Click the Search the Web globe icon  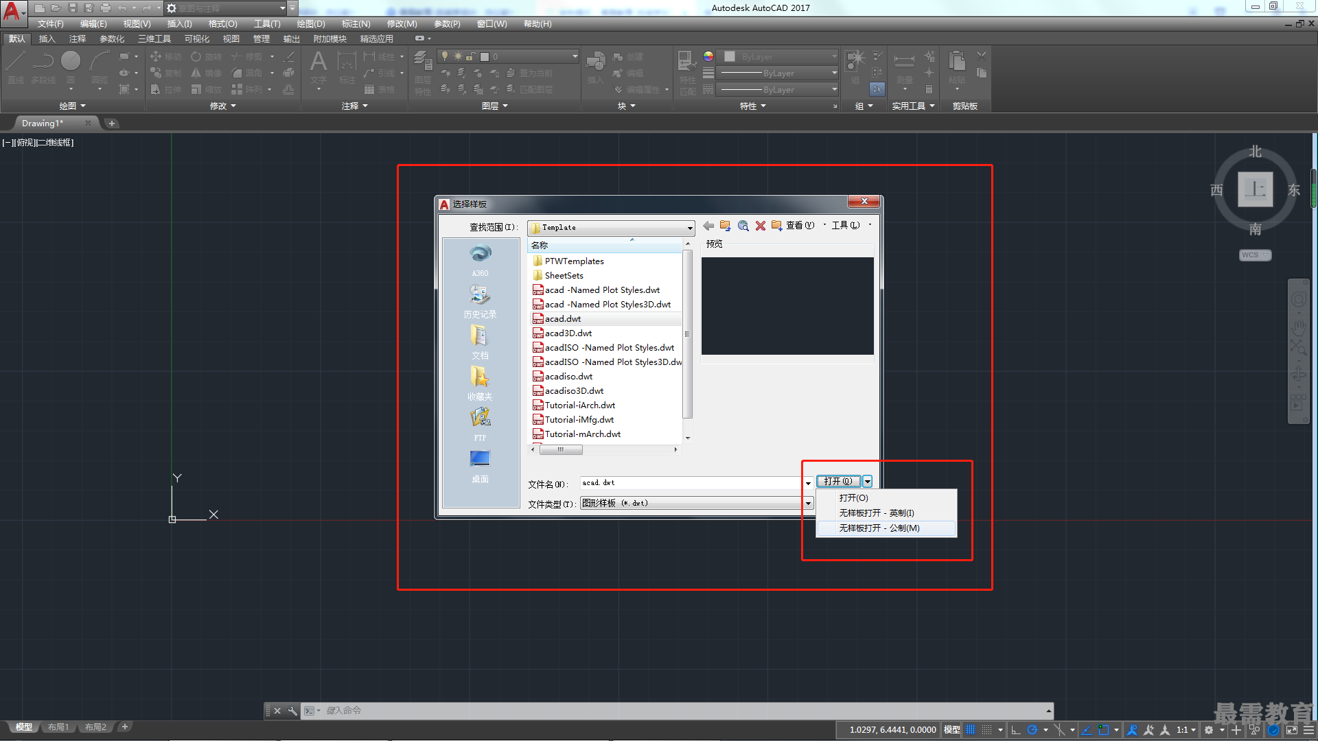click(743, 226)
